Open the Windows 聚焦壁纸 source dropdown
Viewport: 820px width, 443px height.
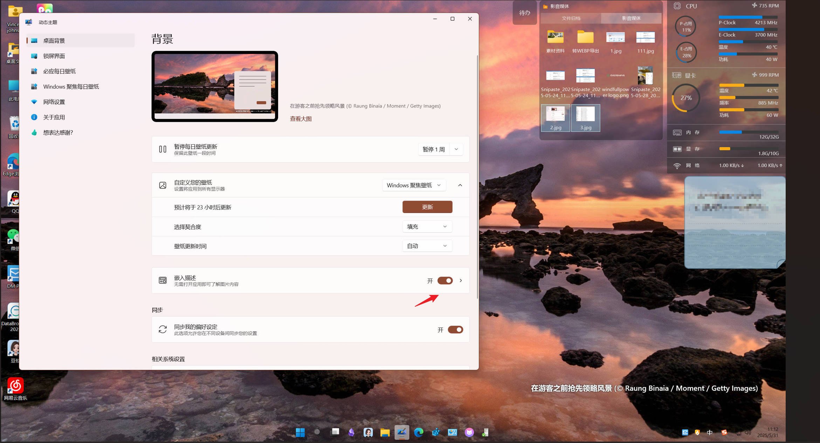click(414, 185)
